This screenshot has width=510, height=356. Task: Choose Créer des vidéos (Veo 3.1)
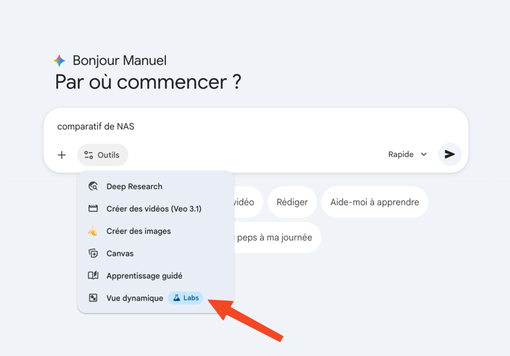click(x=153, y=209)
